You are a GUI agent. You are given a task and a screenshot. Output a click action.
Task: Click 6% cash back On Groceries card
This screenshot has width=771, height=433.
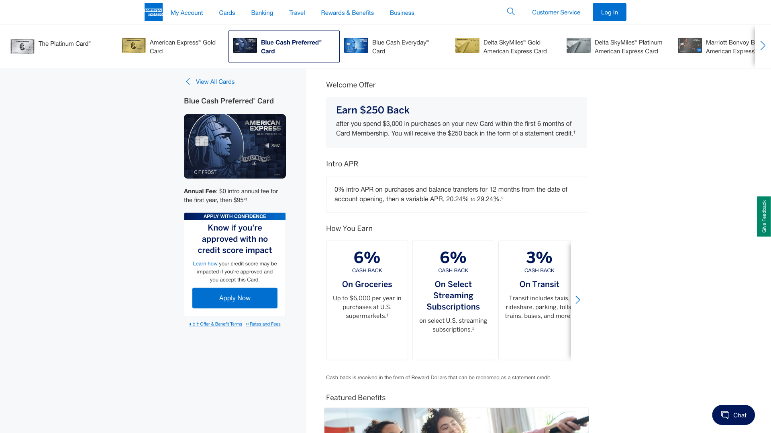click(x=367, y=300)
